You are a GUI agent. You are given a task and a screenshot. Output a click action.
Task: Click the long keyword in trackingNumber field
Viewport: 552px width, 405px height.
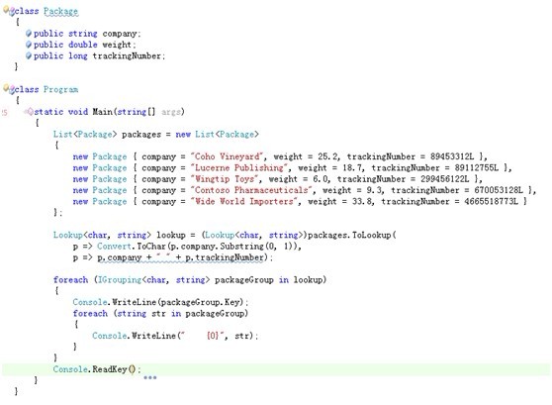pyautogui.click(x=78, y=55)
